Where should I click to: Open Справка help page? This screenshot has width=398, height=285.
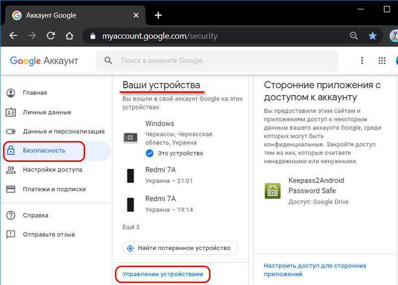56,215
